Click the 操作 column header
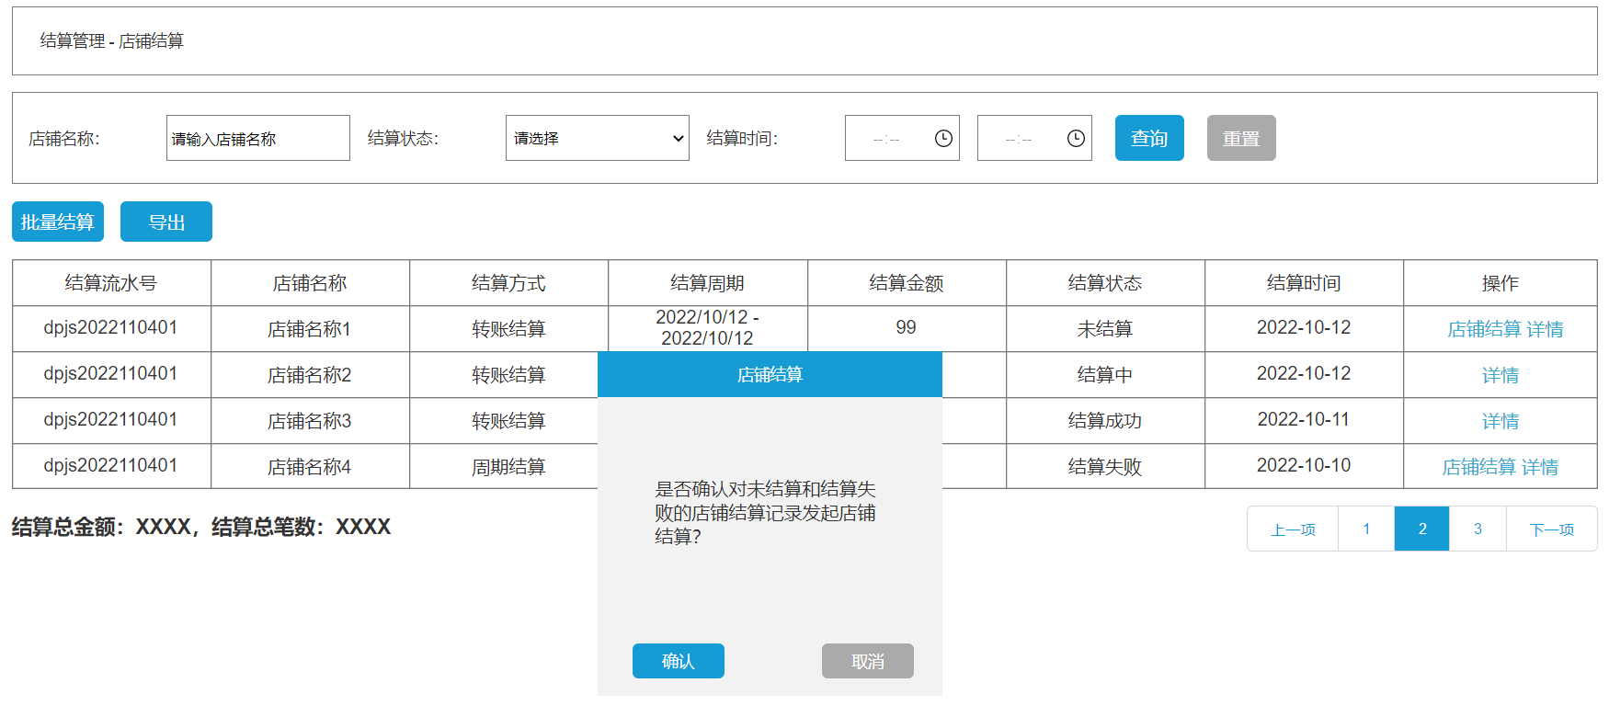The image size is (1609, 717). tap(1501, 283)
